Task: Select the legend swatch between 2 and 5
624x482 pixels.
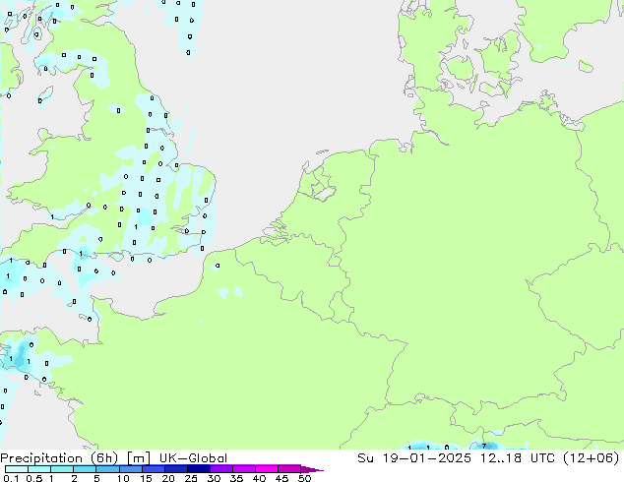Action: coord(85,469)
